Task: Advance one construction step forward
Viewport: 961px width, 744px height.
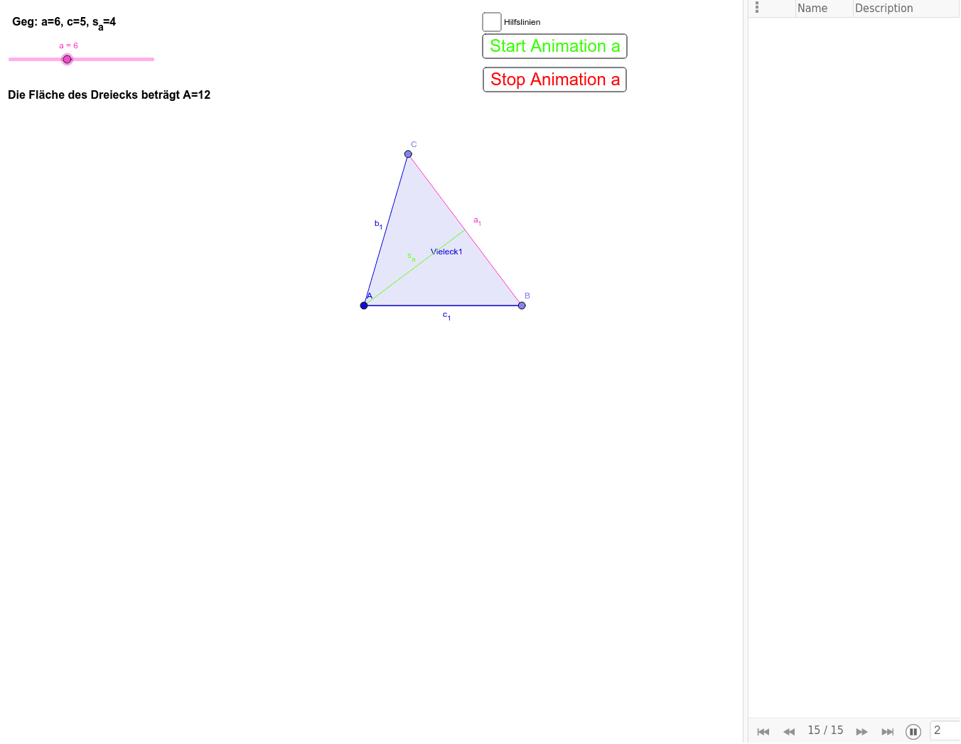Action: 862,731
